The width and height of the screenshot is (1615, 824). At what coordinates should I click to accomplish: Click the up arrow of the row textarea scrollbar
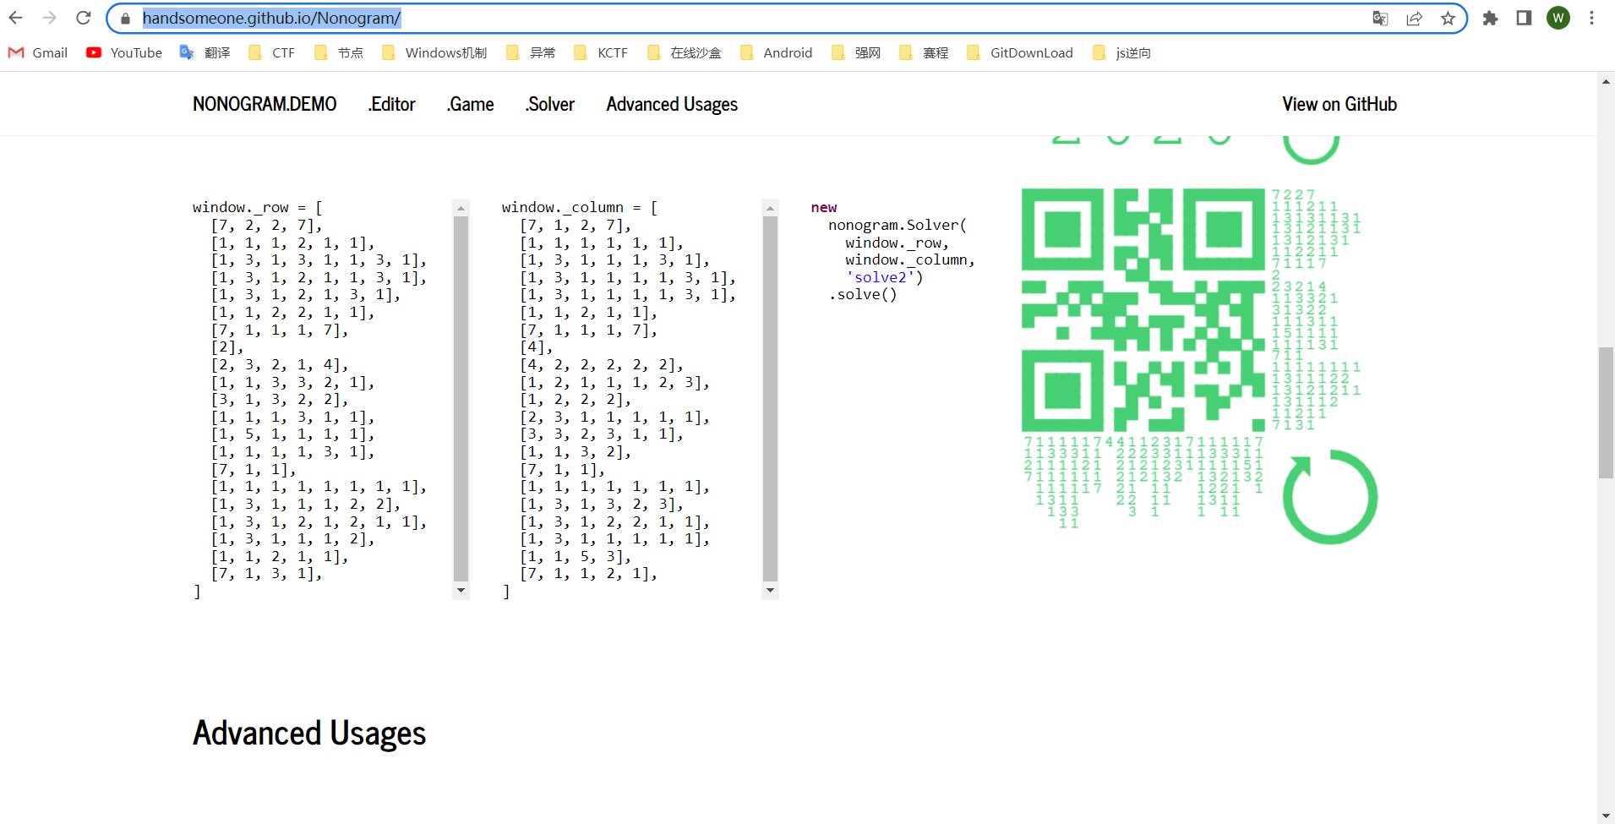(x=461, y=207)
